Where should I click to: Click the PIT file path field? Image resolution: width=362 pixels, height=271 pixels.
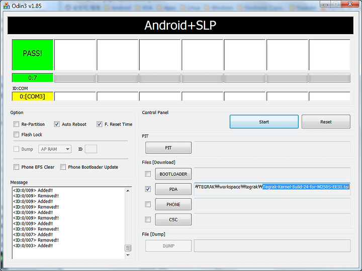point(272,148)
